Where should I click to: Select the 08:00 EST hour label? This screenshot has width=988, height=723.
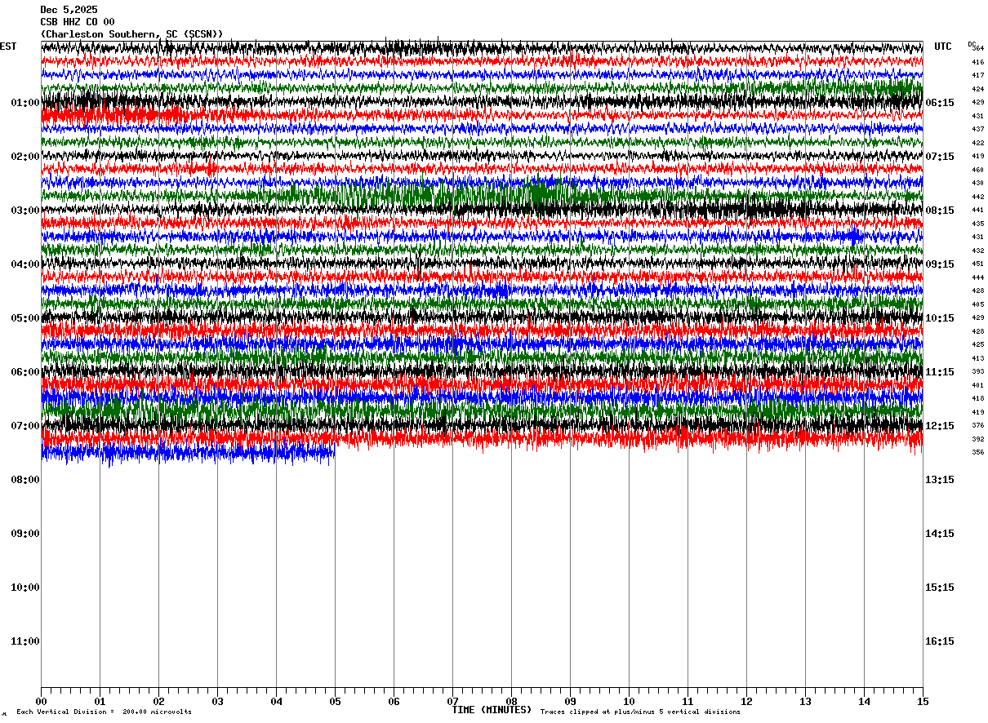tap(25, 480)
